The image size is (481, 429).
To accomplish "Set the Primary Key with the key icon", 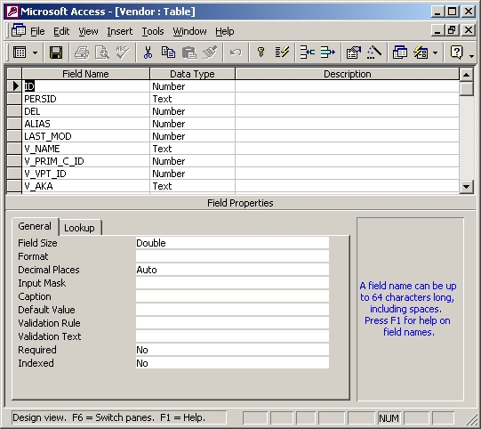I will click(x=261, y=53).
